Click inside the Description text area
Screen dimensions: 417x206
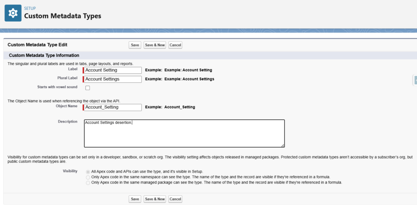(184, 134)
